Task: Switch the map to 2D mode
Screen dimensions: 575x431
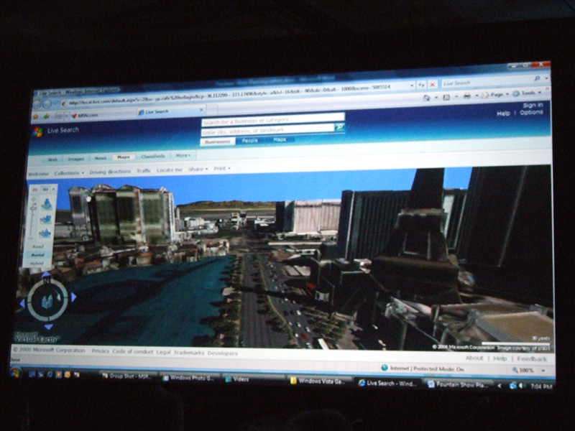Action: (34, 190)
